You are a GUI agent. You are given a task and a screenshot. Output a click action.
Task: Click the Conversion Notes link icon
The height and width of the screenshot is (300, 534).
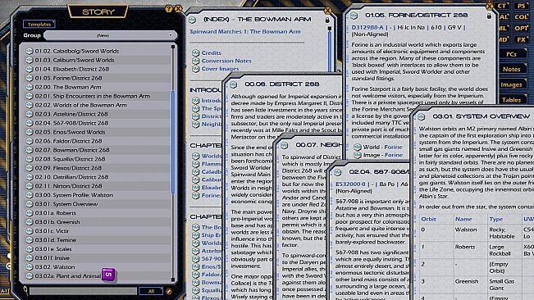point(195,61)
